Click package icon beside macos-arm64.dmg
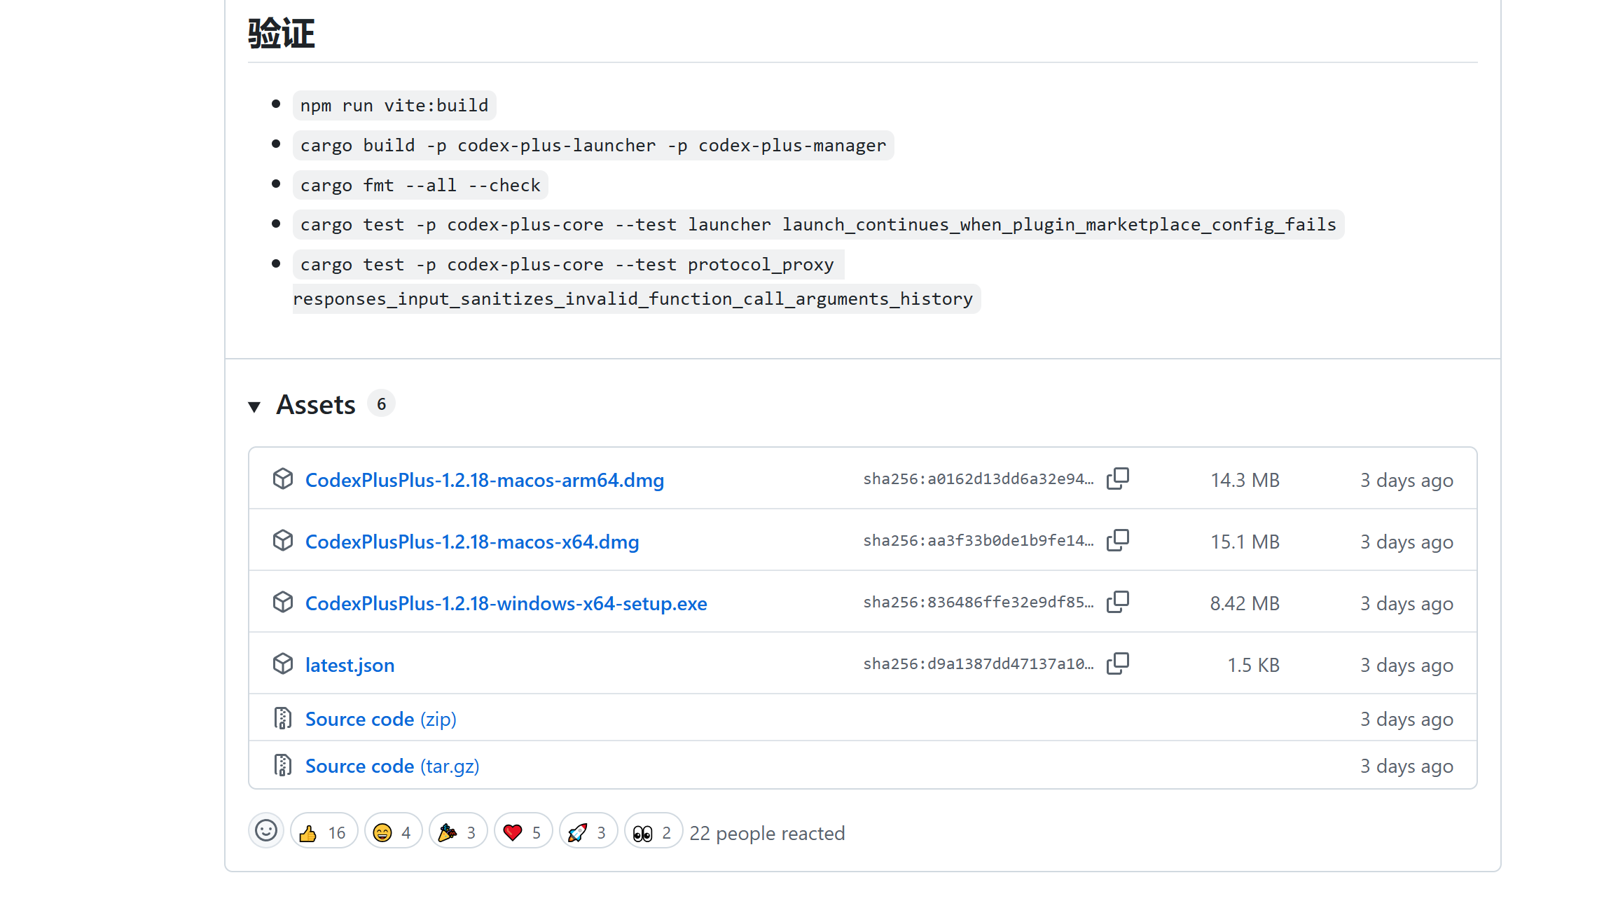Viewport: 1597px width, 901px height. point(283,479)
